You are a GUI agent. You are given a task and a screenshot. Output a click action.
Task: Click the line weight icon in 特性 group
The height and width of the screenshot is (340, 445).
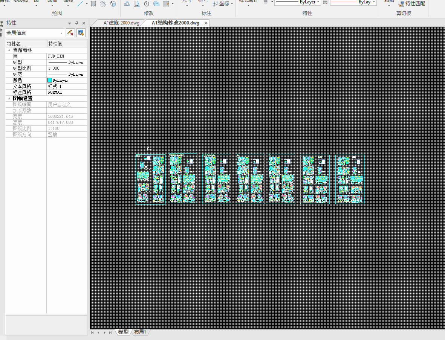[266, 2]
